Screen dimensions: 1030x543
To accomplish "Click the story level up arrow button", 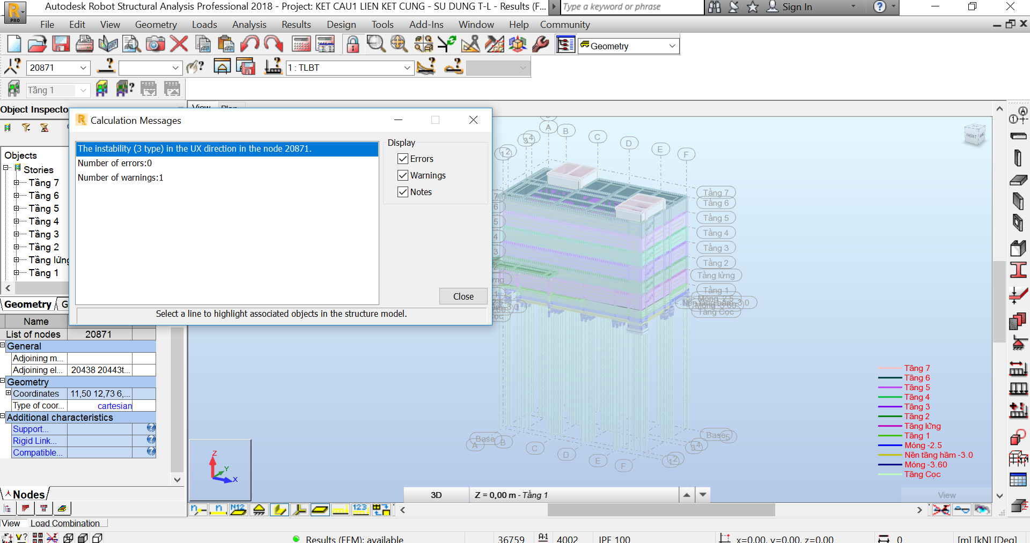I will pos(687,495).
